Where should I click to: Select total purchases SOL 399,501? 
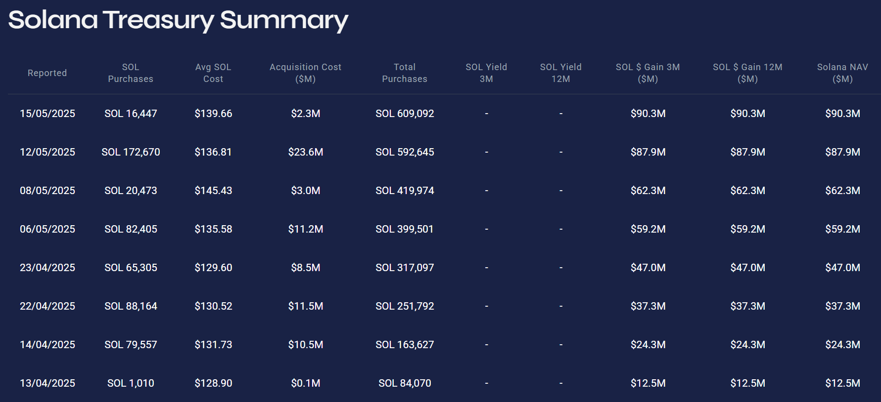tap(405, 229)
